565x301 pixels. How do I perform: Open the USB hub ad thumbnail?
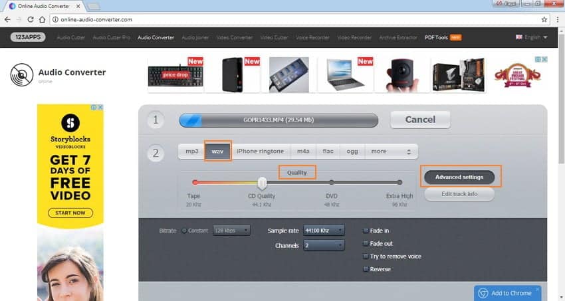(x=288, y=74)
